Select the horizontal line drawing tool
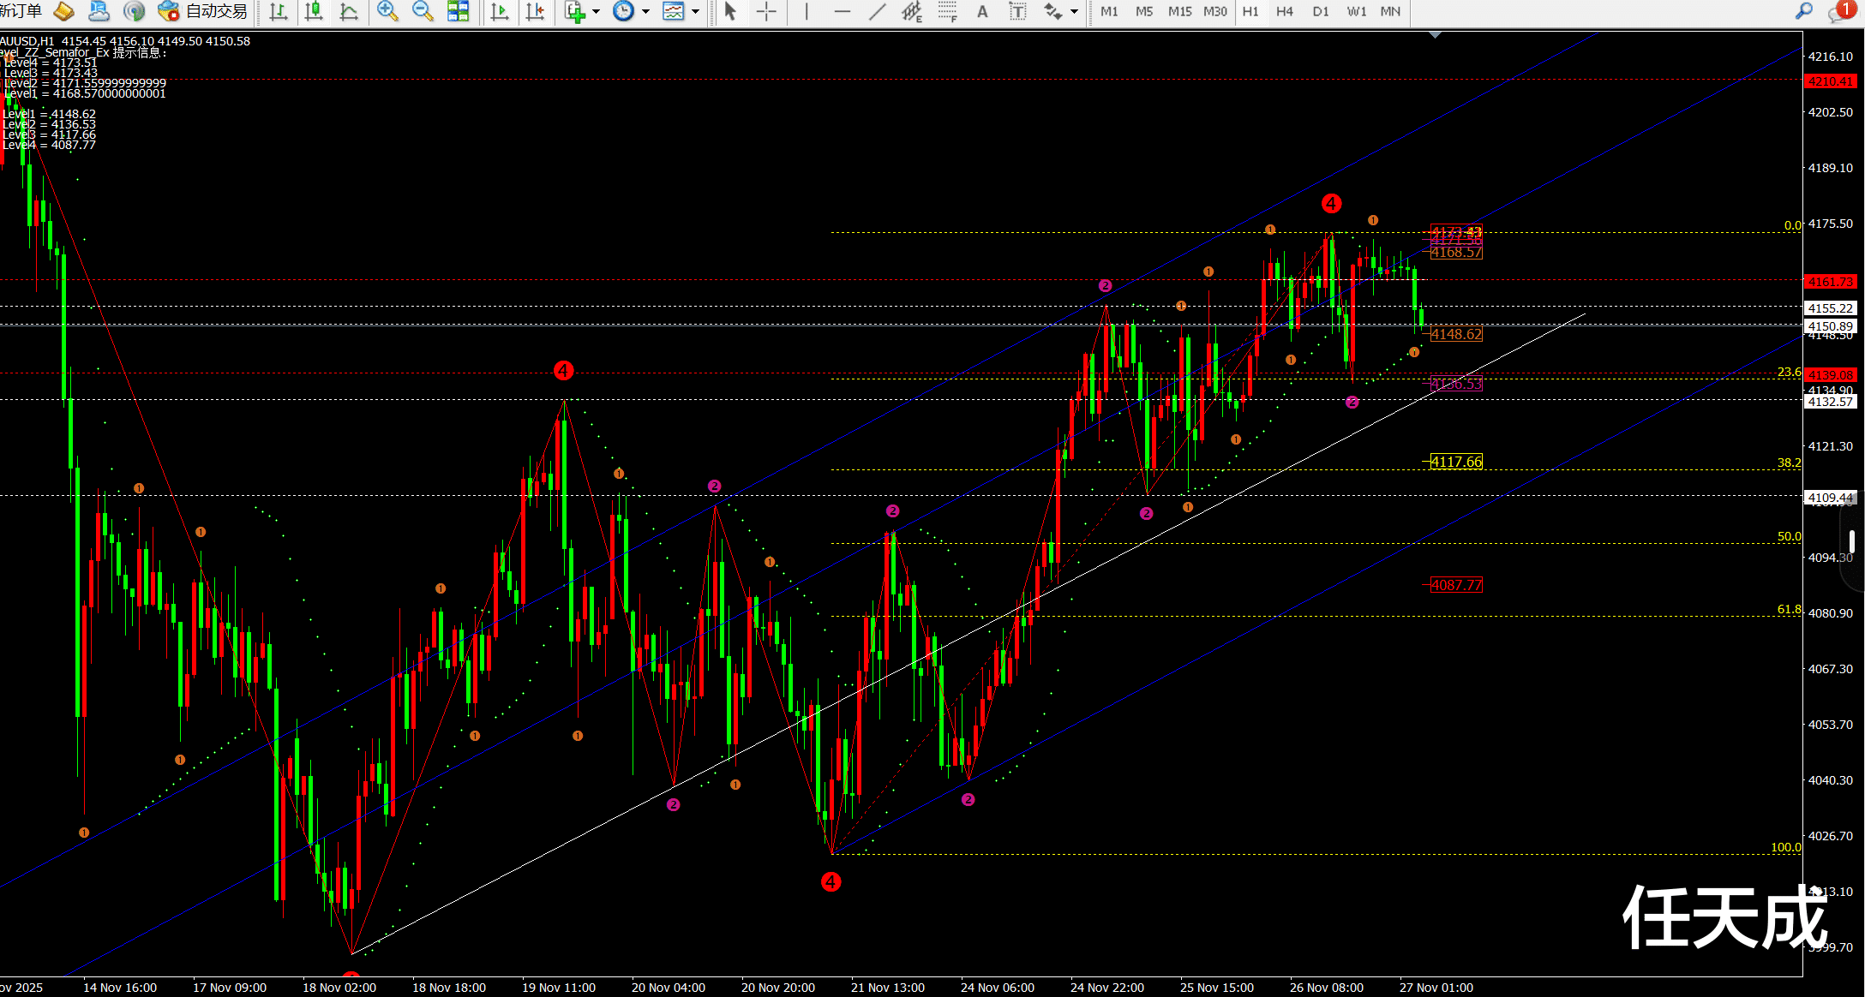 [843, 11]
